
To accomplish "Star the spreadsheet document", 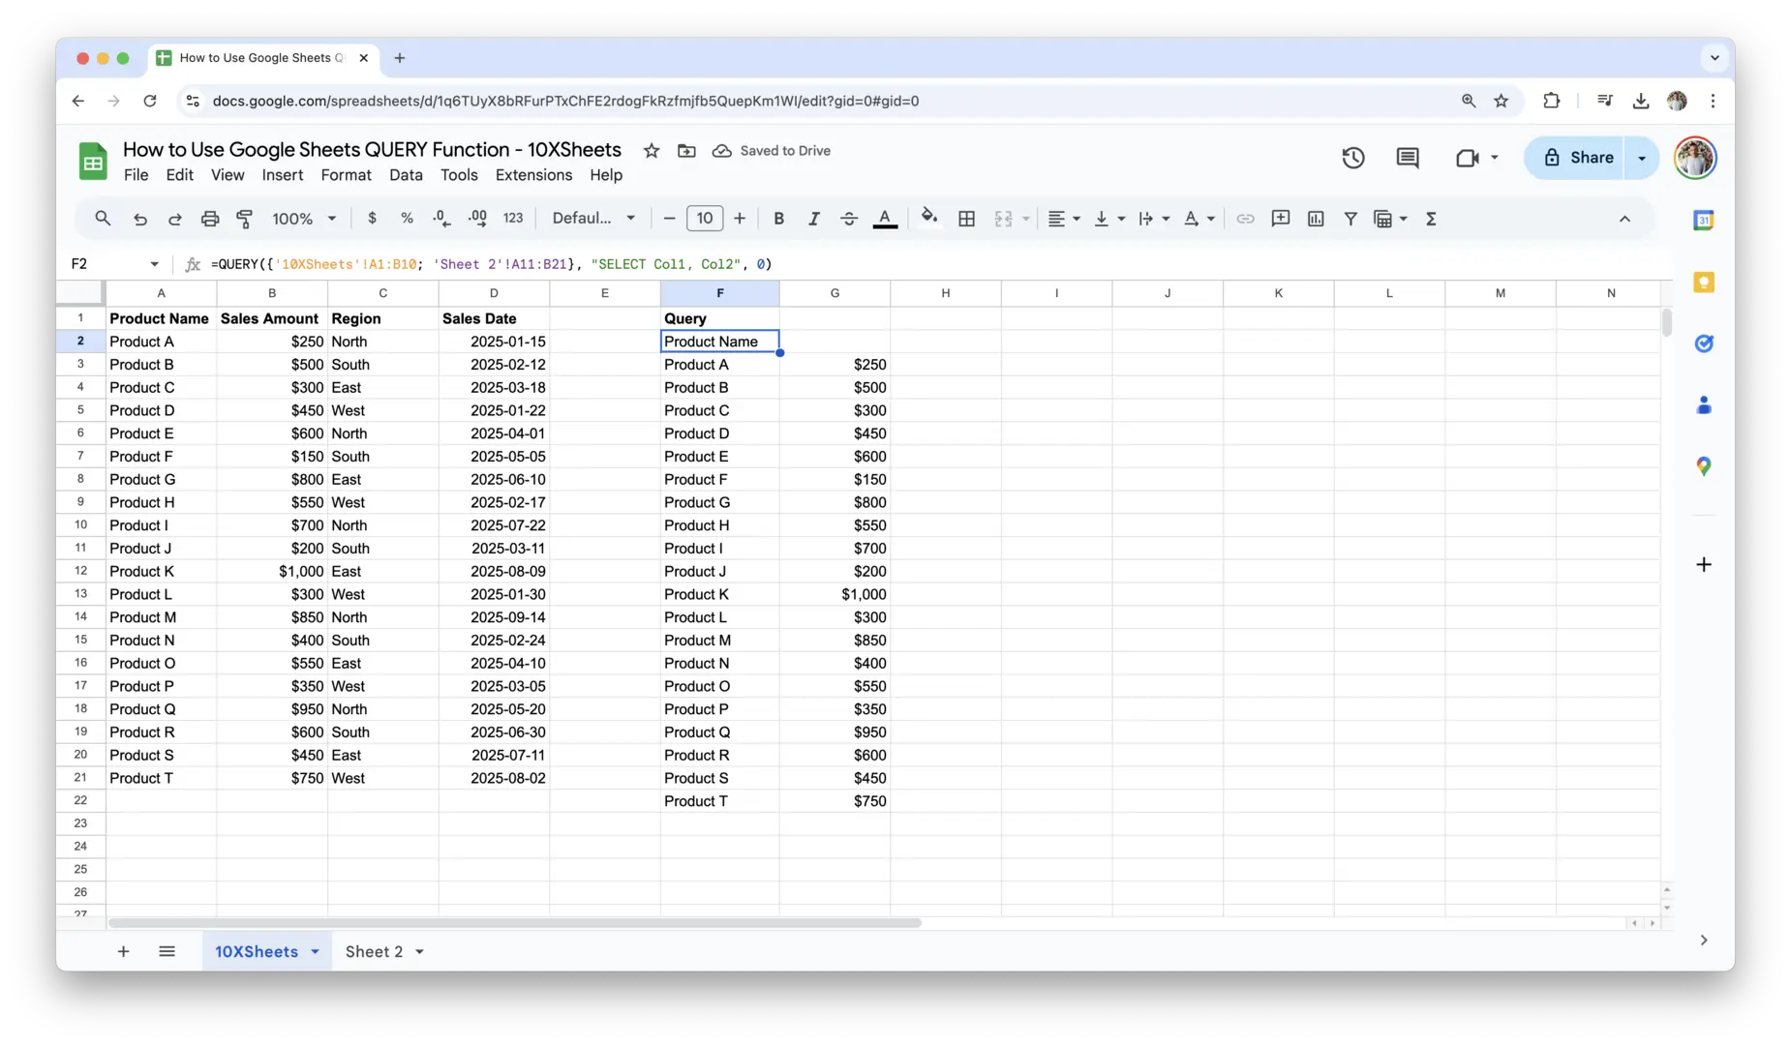I will click(x=652, y=151).
